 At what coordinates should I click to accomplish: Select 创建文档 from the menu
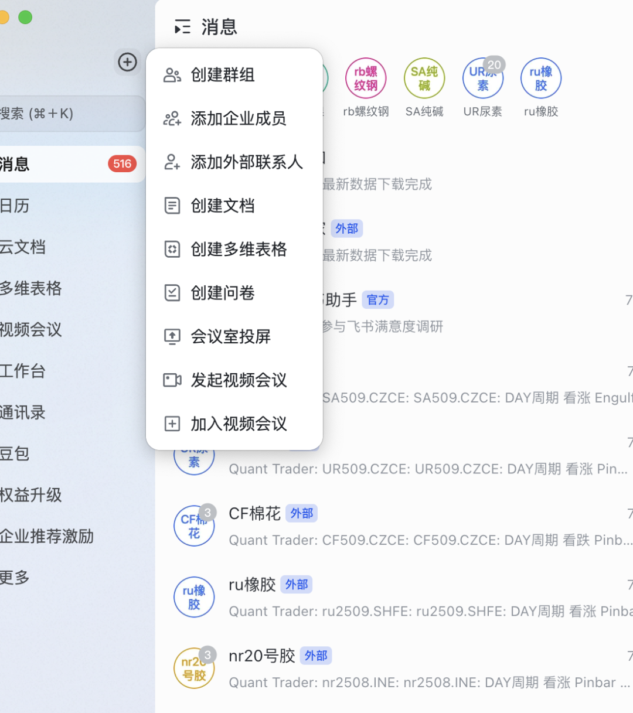point(234,206)
